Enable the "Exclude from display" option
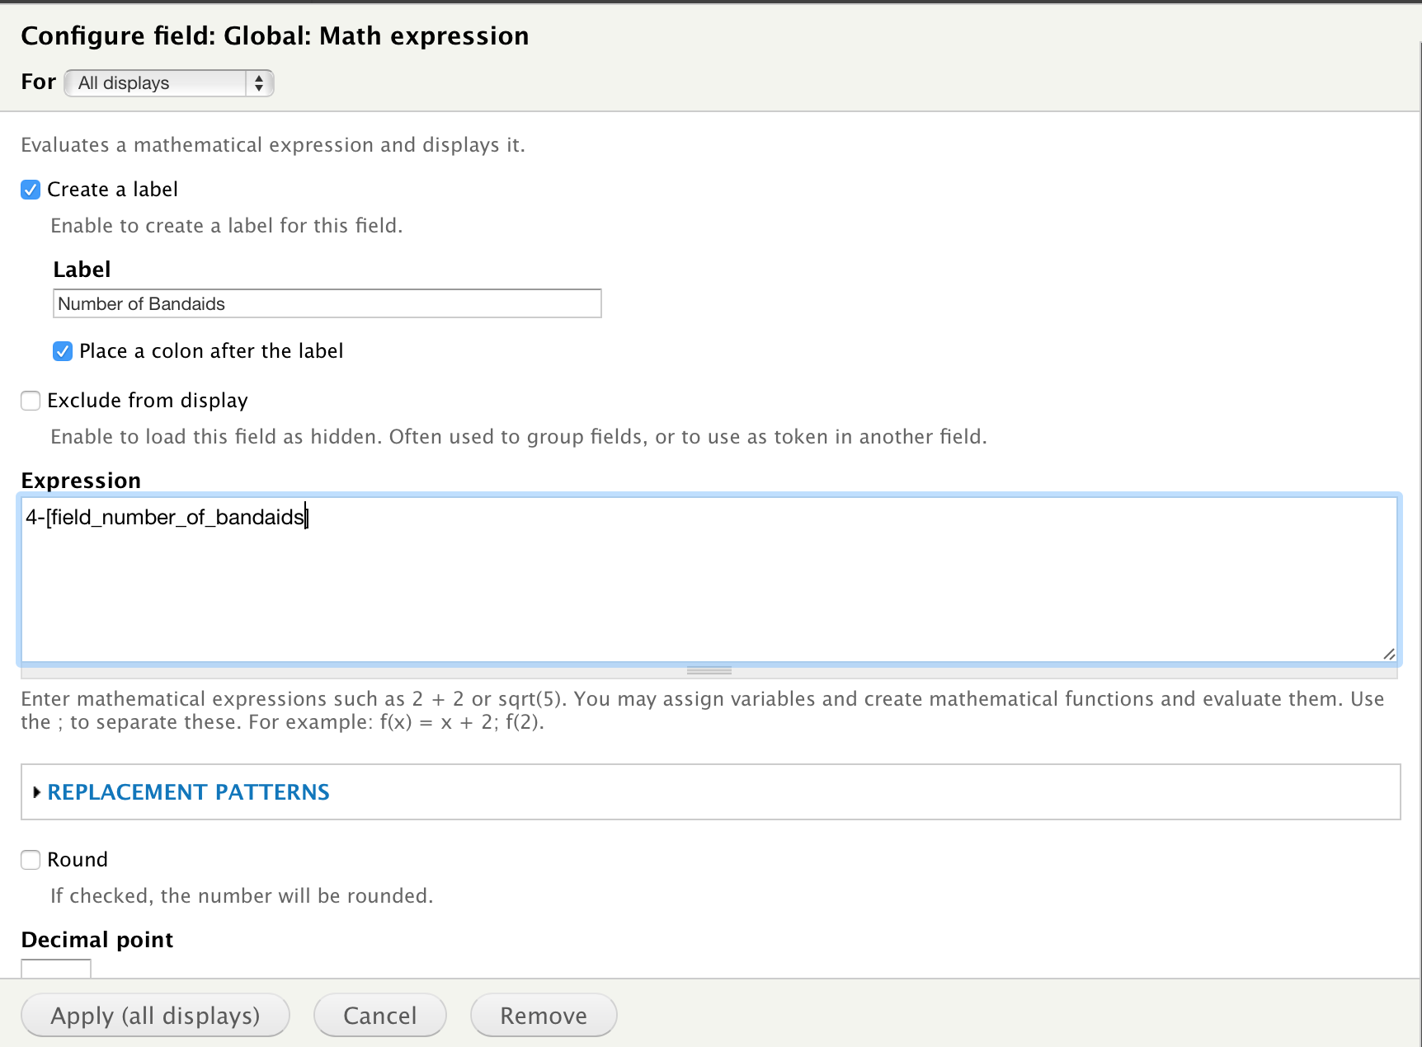Viewport: 1422px width, 1047px height. tap(30, 401)
